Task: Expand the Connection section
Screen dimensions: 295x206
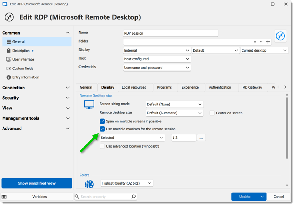Action: [68, 88]
